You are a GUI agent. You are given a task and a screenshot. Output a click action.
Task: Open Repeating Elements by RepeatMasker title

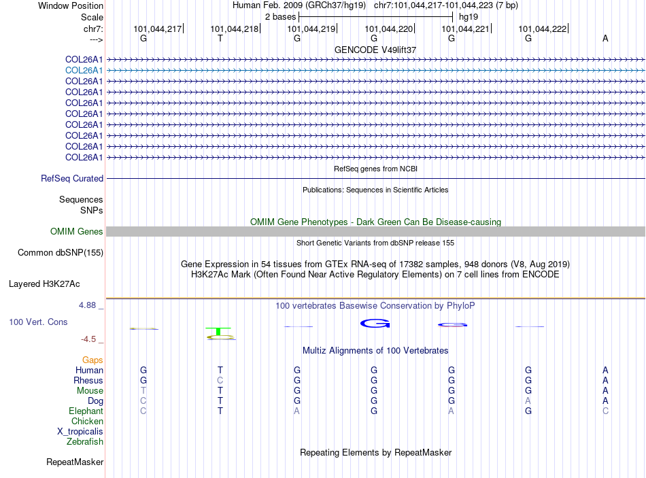375,452
